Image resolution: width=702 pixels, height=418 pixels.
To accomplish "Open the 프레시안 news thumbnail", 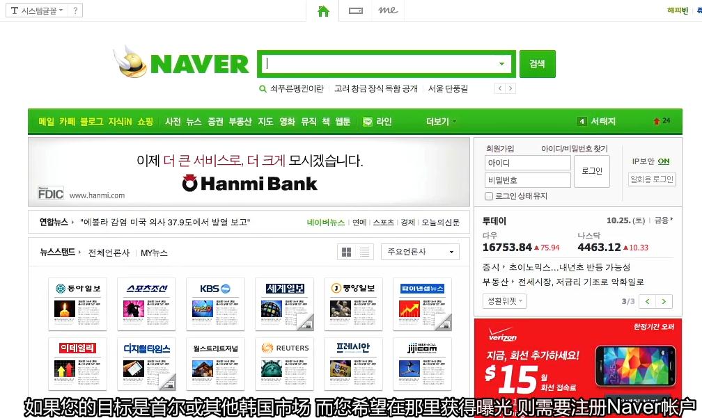I will (353, 364).
